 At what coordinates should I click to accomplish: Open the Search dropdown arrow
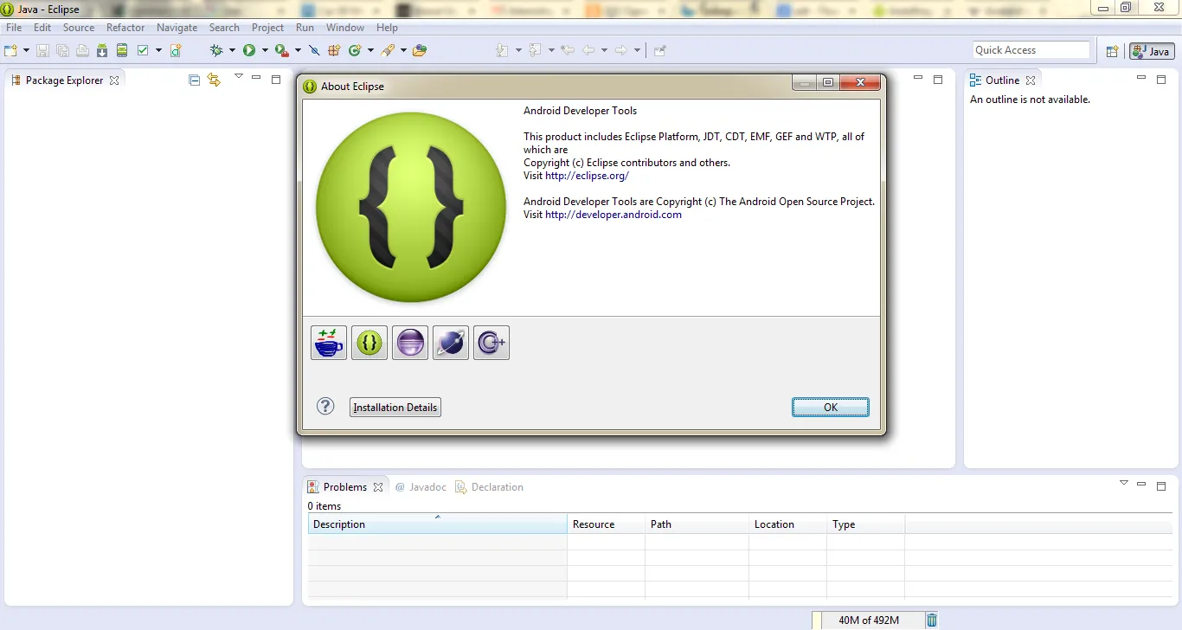click(403, 50)
